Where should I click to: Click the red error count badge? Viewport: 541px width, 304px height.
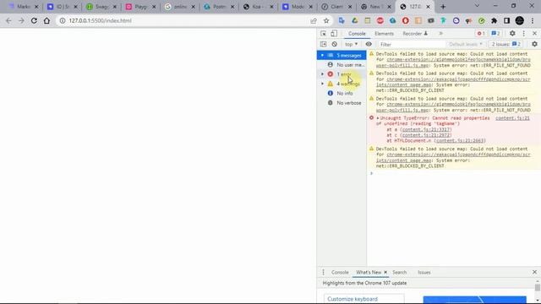[481, 34]
